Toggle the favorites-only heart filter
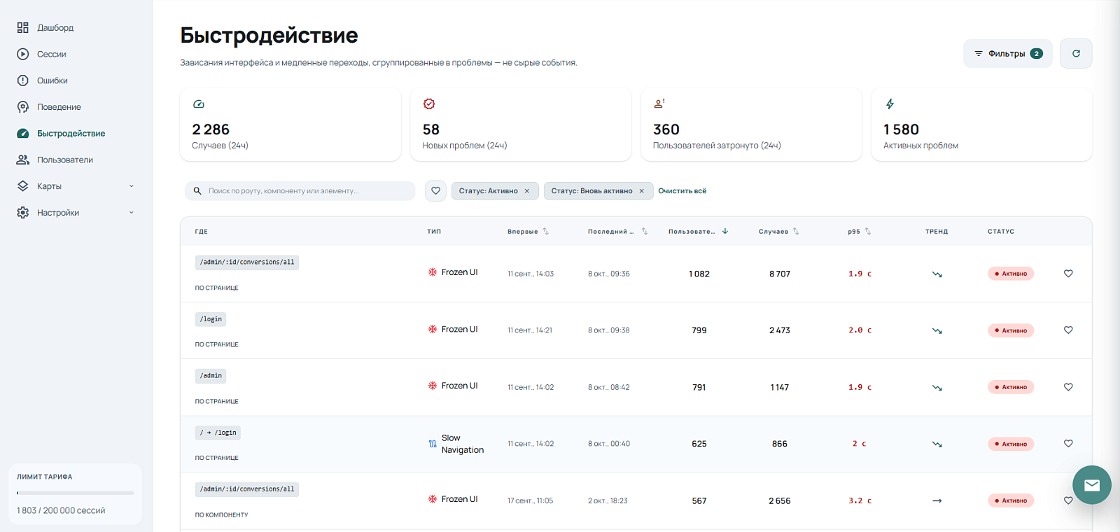This screenshot has height=532, width=1120. point(435,191)
